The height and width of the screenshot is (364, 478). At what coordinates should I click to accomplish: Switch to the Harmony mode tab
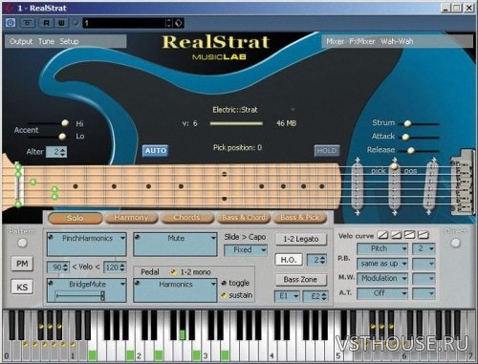pyautogui.click(x=131, y=218)
